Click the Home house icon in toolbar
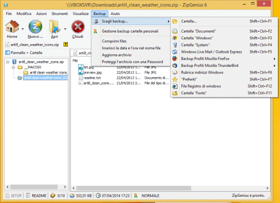280x203 pixels. point(12,26)
